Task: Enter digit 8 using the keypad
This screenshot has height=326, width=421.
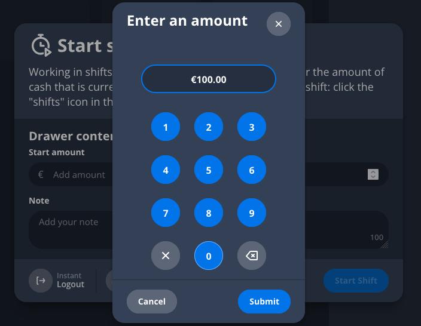Action: (x=209, y=213)
